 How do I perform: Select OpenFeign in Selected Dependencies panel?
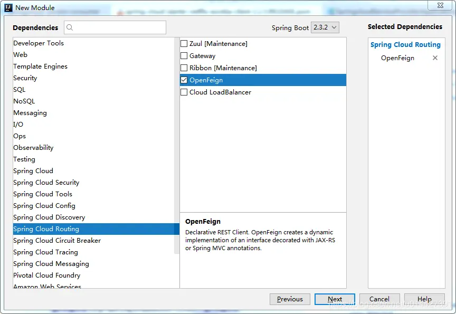tap(397, 58)
